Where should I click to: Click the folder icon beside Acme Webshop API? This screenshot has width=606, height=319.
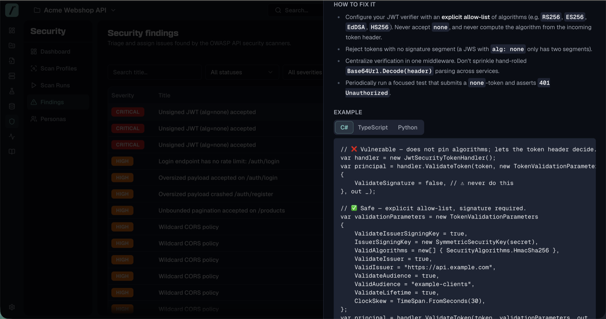37,10
